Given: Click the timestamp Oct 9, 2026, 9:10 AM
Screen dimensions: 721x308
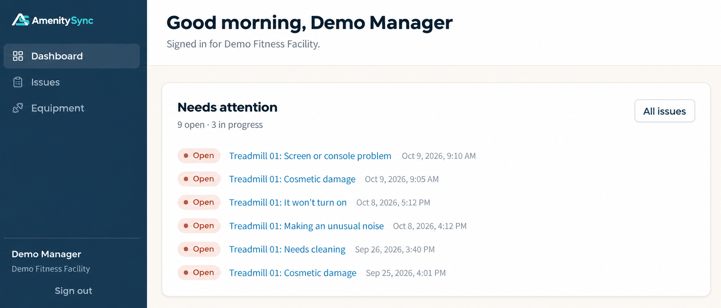Looking at the screenshot, I should pos(439,156).
